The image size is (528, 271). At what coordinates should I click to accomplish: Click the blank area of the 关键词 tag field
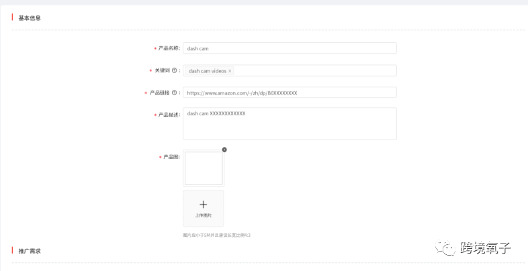pos(315,70)
